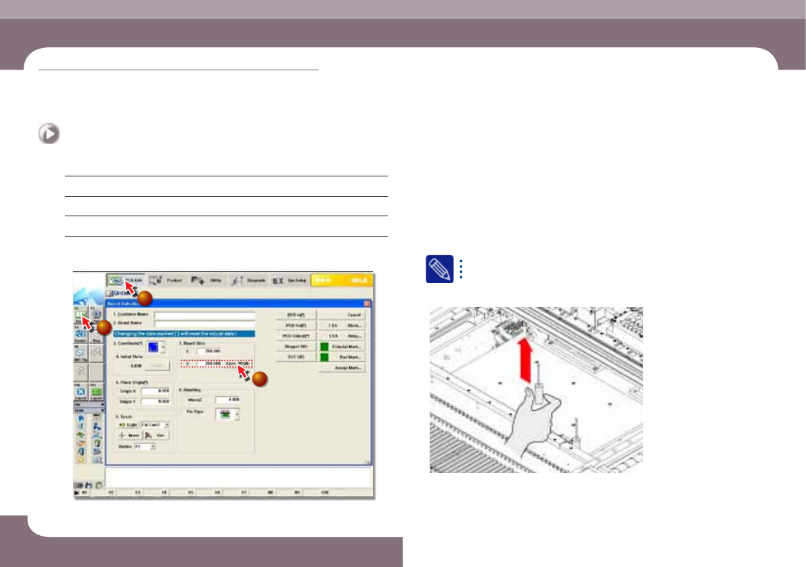
Task: Select the F6 sidebar icon below Feeder
Action: point(80,353)
